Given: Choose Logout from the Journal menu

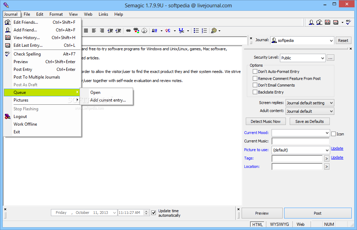Looking at the screenshot, I should point(42,117).
